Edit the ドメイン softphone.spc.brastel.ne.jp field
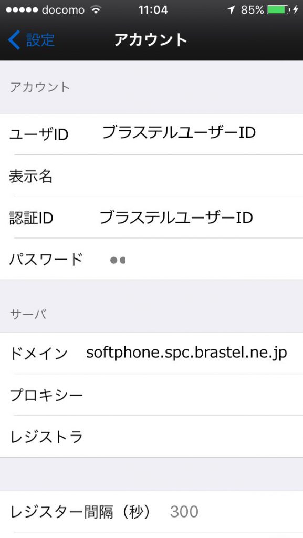 click(151, 353)
